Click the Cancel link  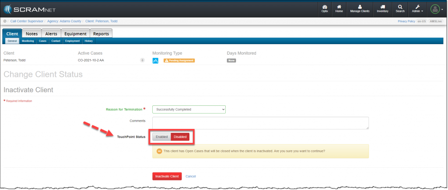pyautogui.click(x=191, y=176)
